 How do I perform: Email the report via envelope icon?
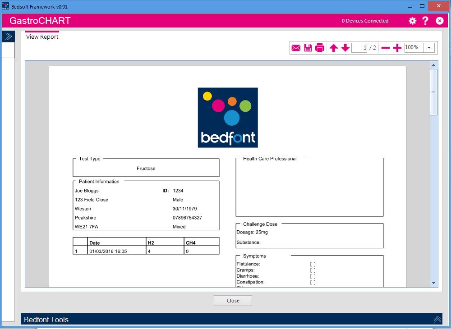pos(296,48)
